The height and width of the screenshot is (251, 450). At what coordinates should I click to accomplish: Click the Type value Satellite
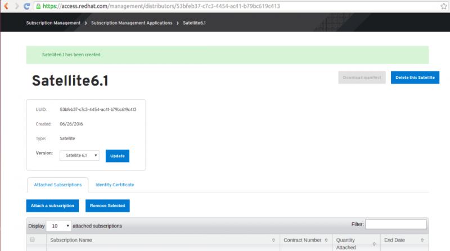[x=67, y=138]
